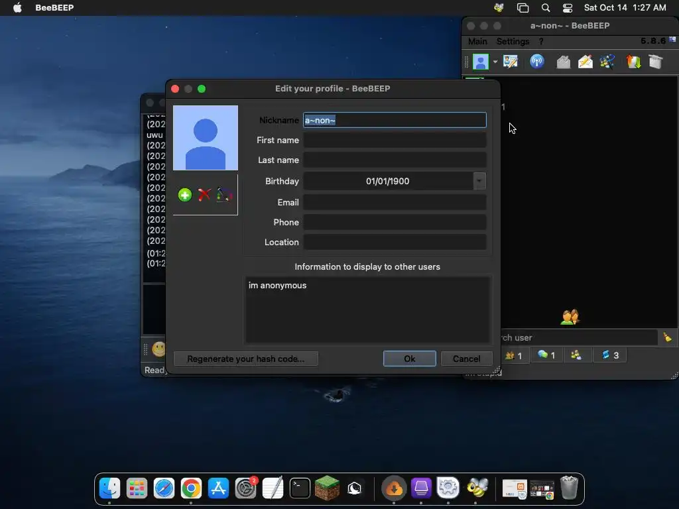Open Spotlight search in menu bar
Viewport: 679px width, 509px height.
(546, 7)
